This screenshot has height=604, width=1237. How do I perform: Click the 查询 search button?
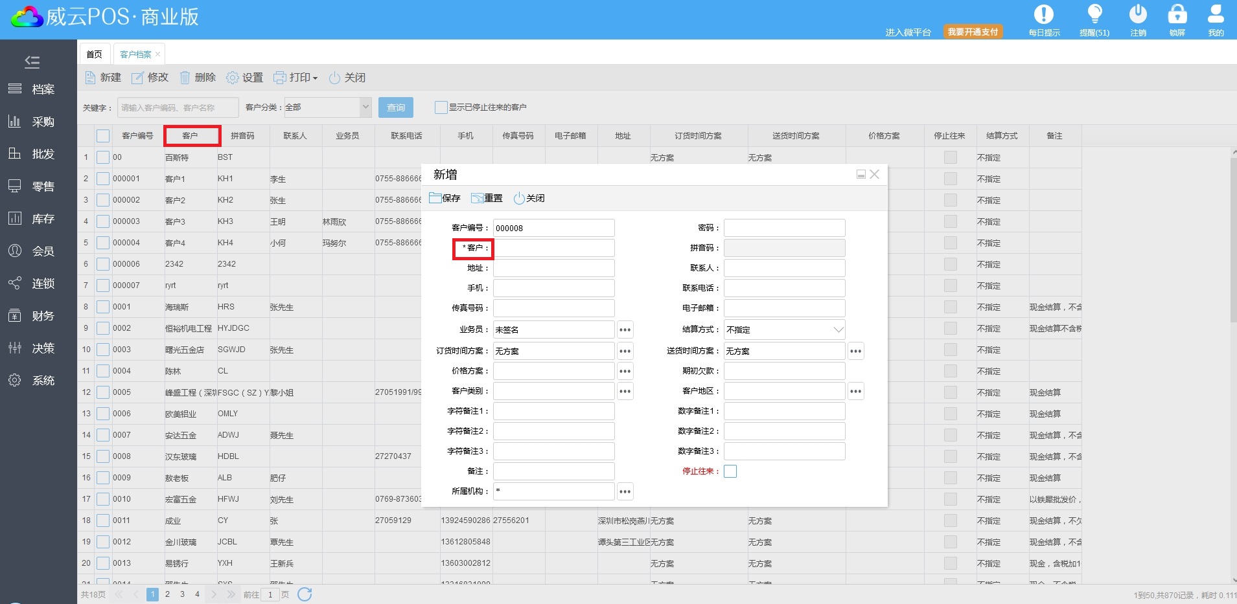(395, 107)
